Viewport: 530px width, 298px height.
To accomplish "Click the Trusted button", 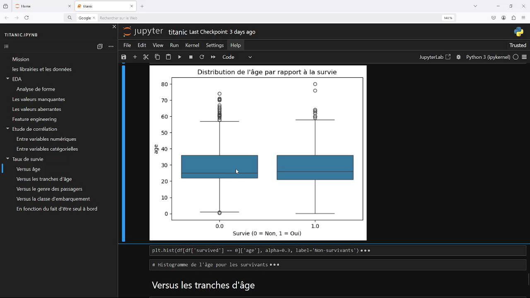I will (x=518, y=45).
